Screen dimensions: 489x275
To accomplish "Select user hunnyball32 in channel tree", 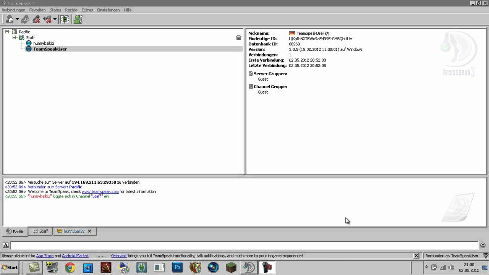I will [44, 43].
